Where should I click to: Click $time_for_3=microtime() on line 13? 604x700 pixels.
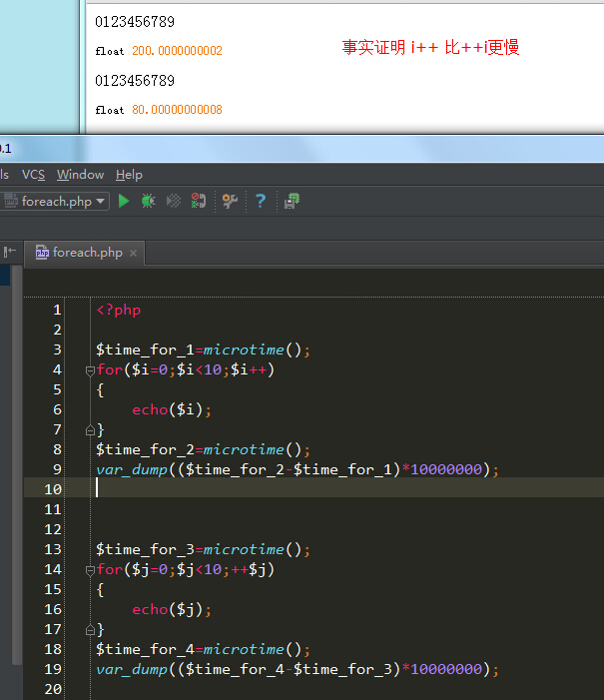tap(203, 549)
